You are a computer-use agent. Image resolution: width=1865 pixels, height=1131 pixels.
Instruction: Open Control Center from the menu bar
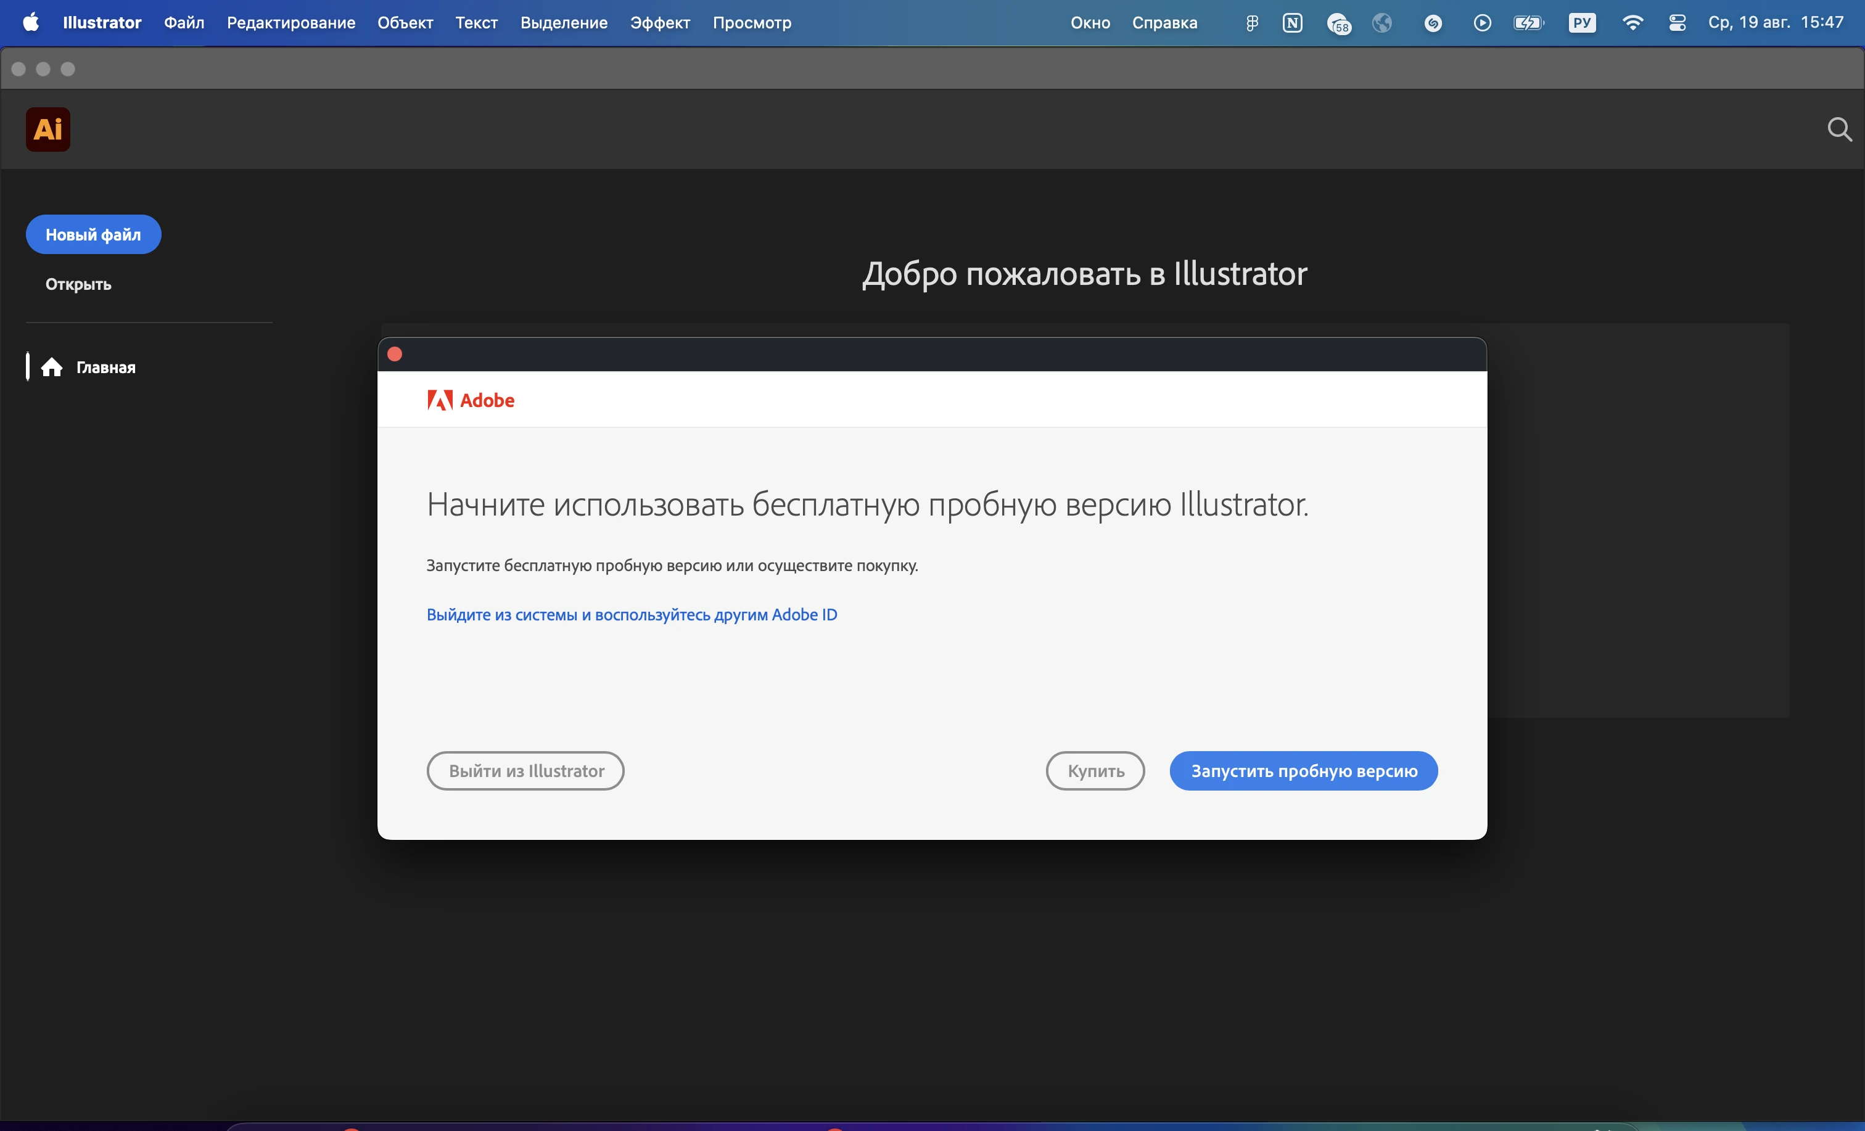(x=1678, y=23)
